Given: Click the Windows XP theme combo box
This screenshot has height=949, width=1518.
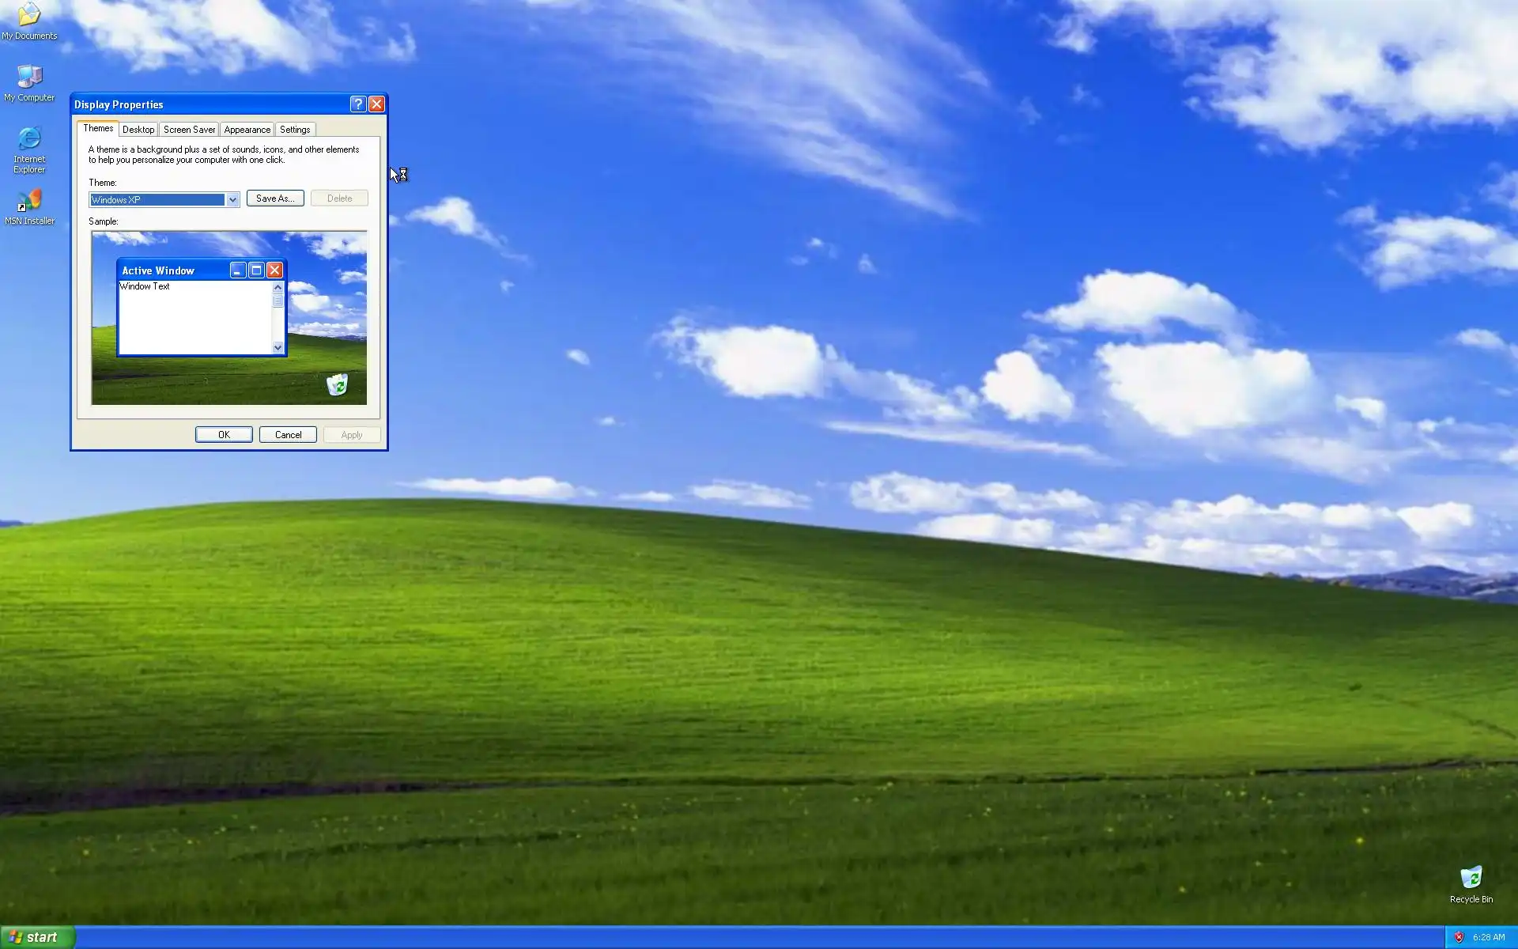Looking at the screenshot, I should pos(157,200).
